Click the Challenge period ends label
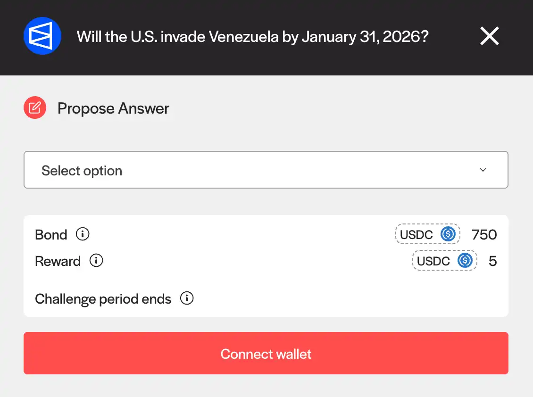Image resolution: width=533 pixels, height=397 pixels. pos(103,299)
